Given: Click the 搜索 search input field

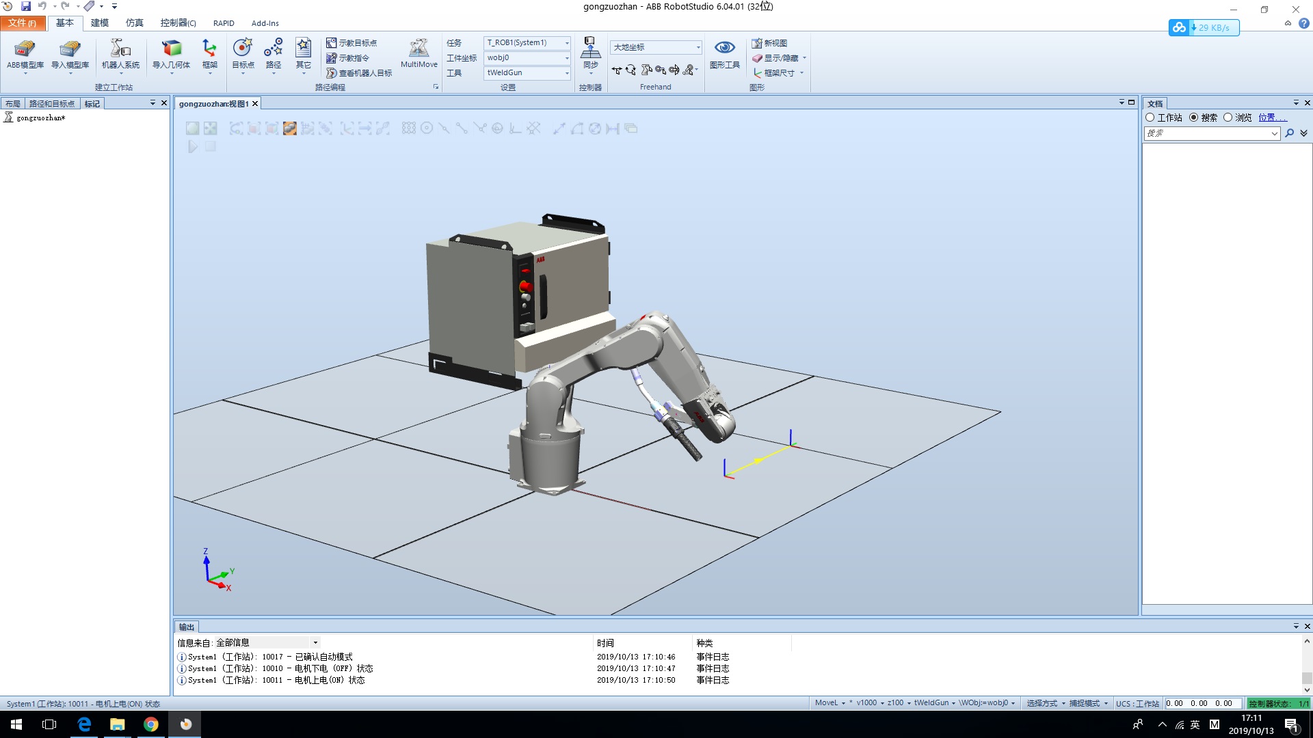Looking at the screenshot, I should pyautogui.click(x=1212, y=133).
